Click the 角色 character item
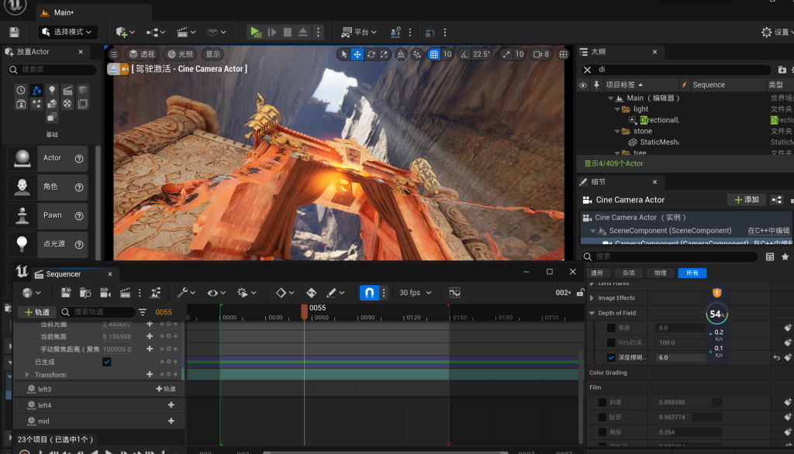Image resolution: width=794 pixels, height=454 pixels. click(x=47, y=187)
